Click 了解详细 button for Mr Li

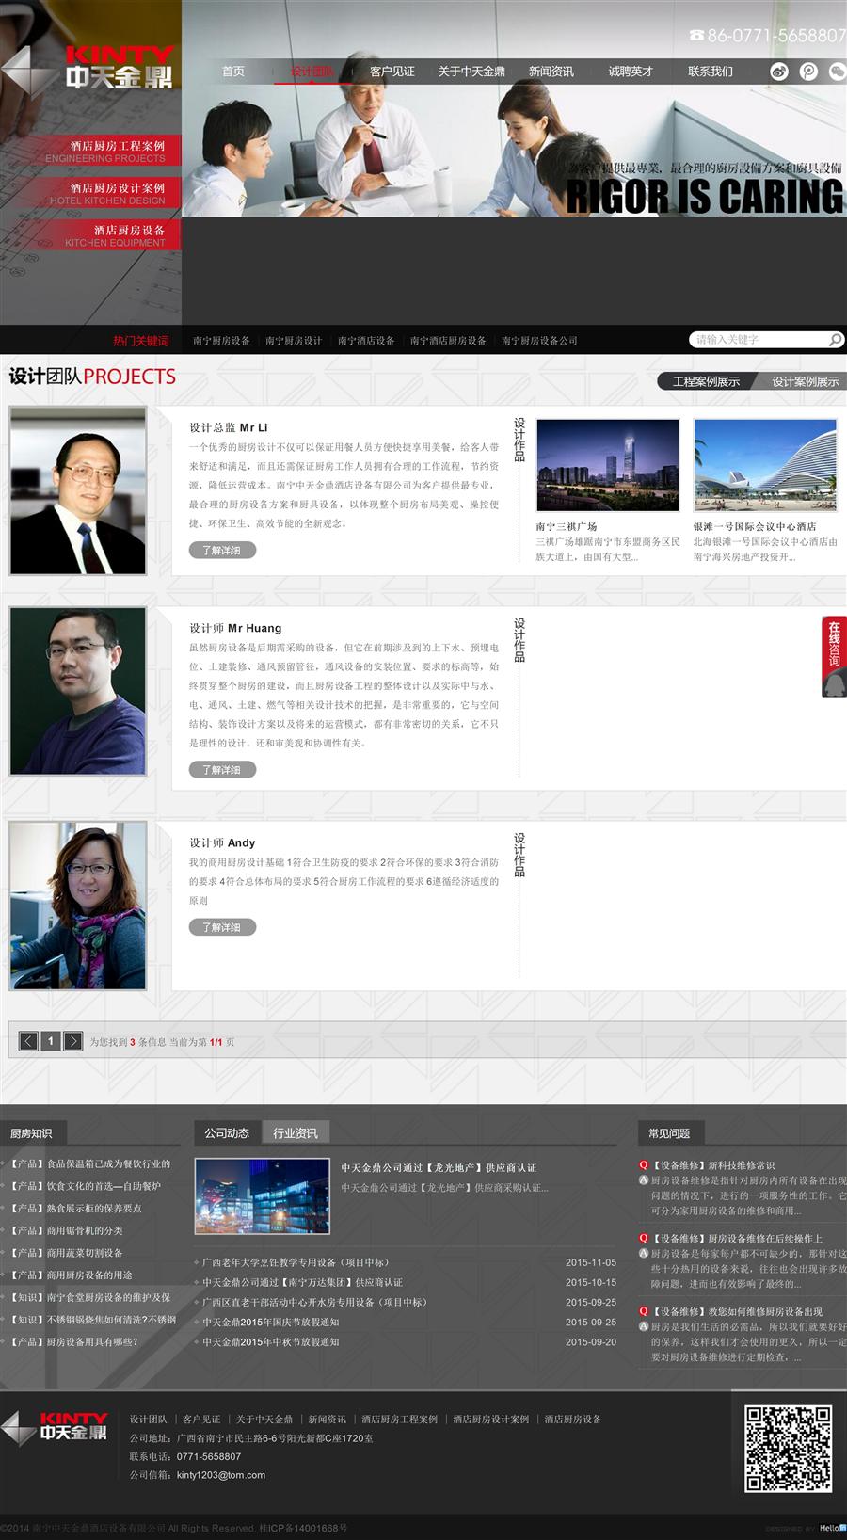tap(222, 551)
